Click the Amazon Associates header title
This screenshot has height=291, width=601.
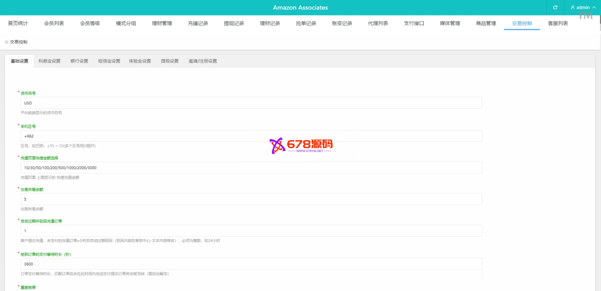coord(300,7)
